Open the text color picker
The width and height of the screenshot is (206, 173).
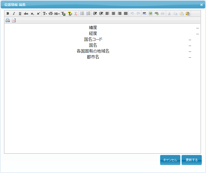coord(63,14)
